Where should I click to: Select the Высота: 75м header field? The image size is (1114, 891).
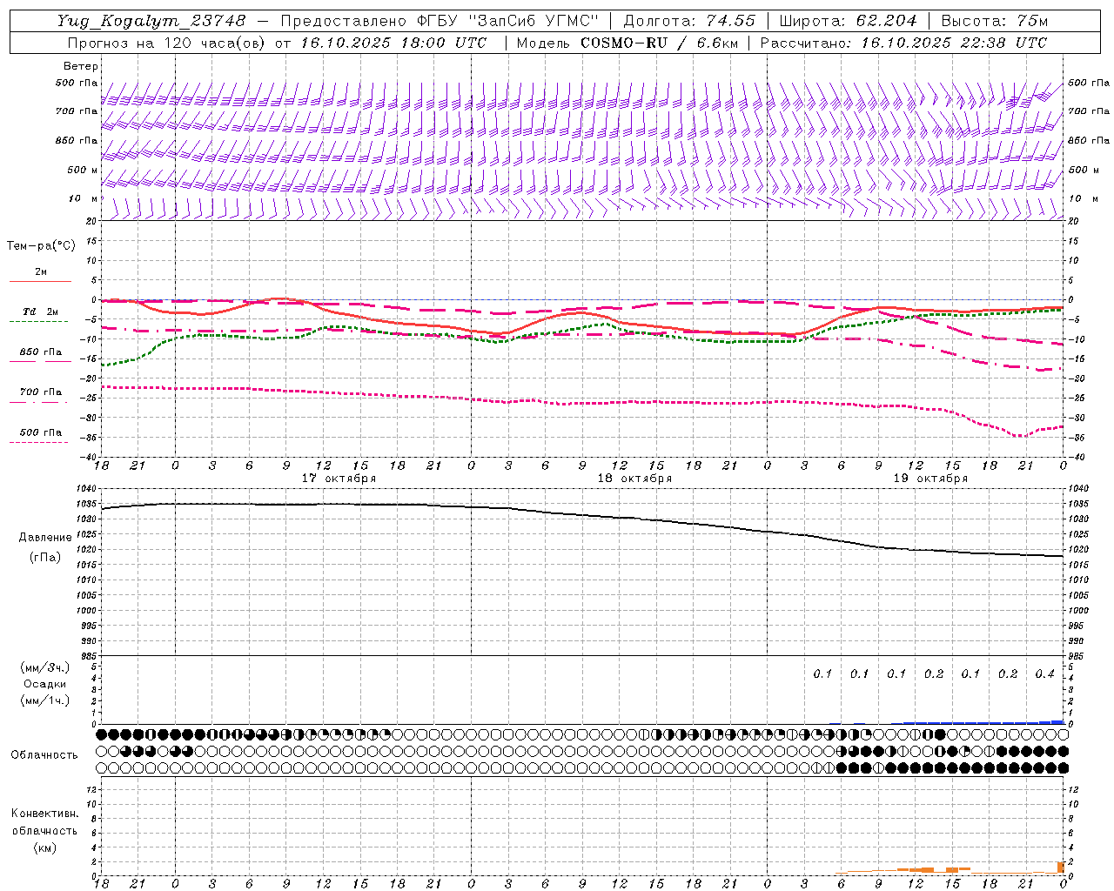coord(995,21)
